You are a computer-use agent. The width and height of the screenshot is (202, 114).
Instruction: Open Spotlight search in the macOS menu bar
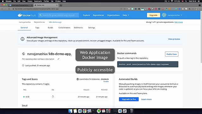point(186,1)
